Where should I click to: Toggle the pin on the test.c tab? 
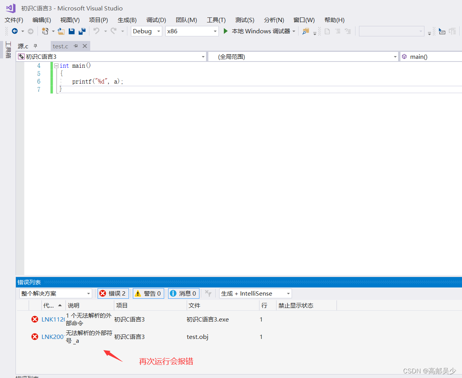76,46
